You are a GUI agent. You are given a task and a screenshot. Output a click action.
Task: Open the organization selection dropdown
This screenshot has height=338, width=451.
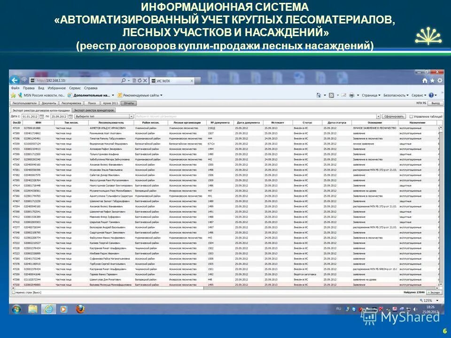coord(378,116)
